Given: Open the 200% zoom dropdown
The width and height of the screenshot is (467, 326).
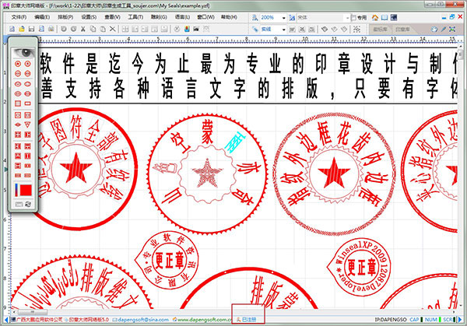Looking at the screenshot, I should pos(283,18).
